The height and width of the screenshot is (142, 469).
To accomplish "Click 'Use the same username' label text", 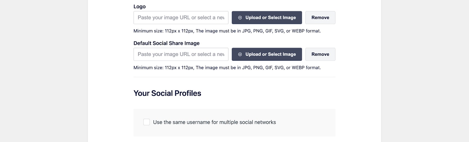I will pos(214,122).
